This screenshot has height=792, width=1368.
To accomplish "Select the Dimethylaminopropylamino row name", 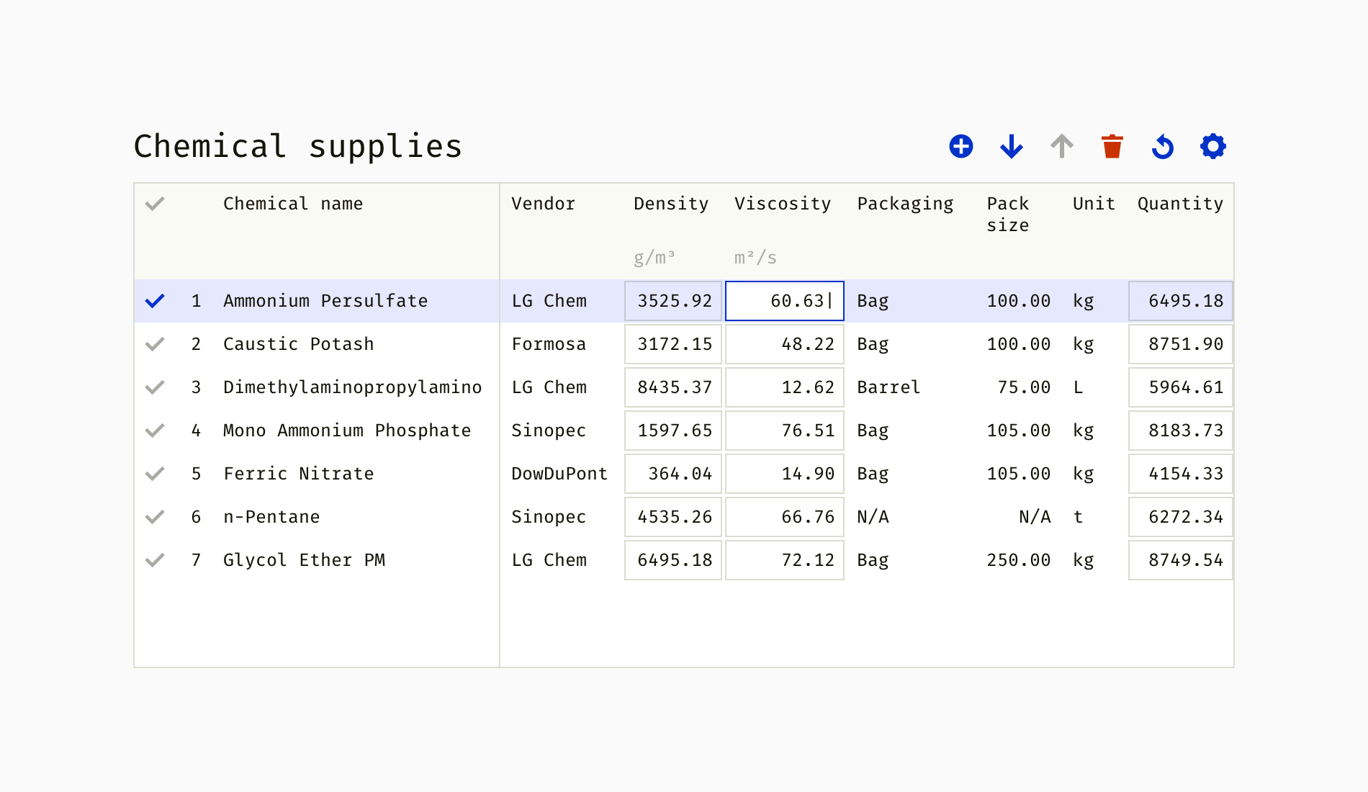I will 352,387.
